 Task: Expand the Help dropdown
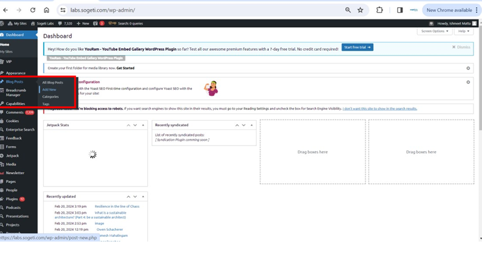[464, 31]
